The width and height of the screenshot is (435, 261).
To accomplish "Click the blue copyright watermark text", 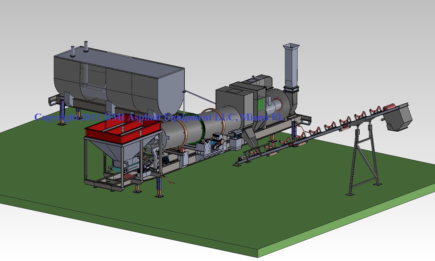I will pos(158,117).
